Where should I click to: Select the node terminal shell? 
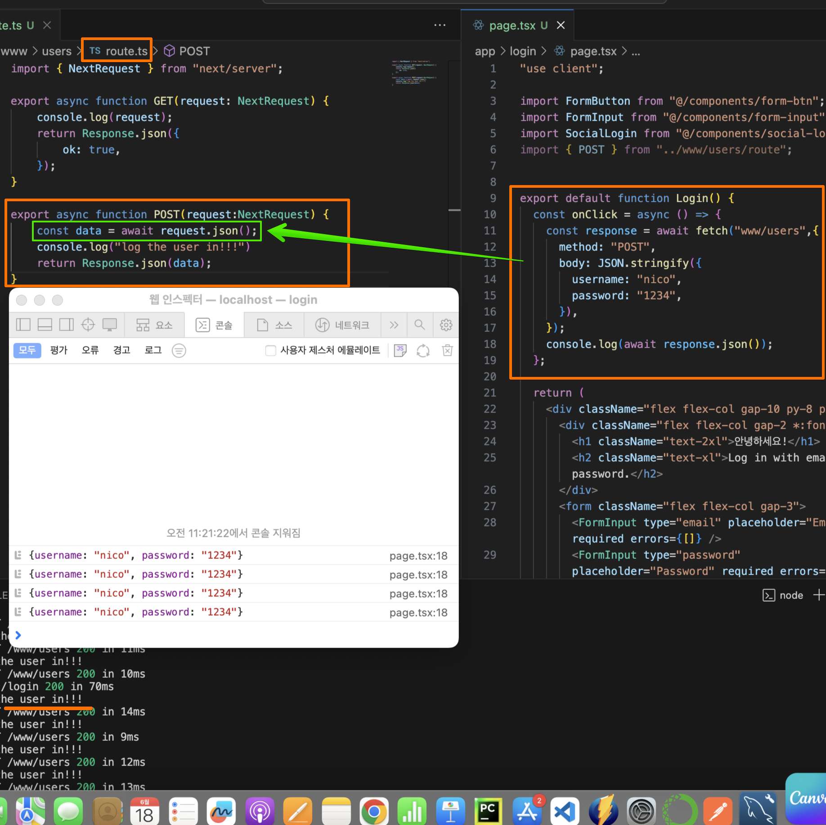click(783, 595)
